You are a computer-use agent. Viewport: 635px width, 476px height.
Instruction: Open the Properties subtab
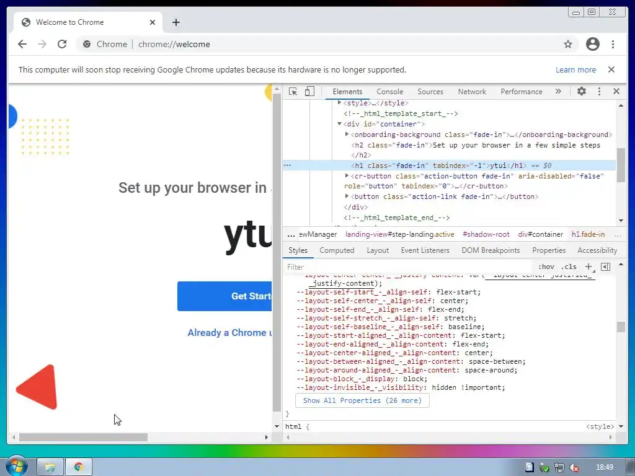point(549,250)
